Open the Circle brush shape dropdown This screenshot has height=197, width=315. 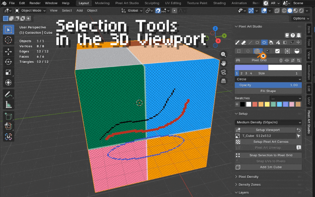point(268,79)
